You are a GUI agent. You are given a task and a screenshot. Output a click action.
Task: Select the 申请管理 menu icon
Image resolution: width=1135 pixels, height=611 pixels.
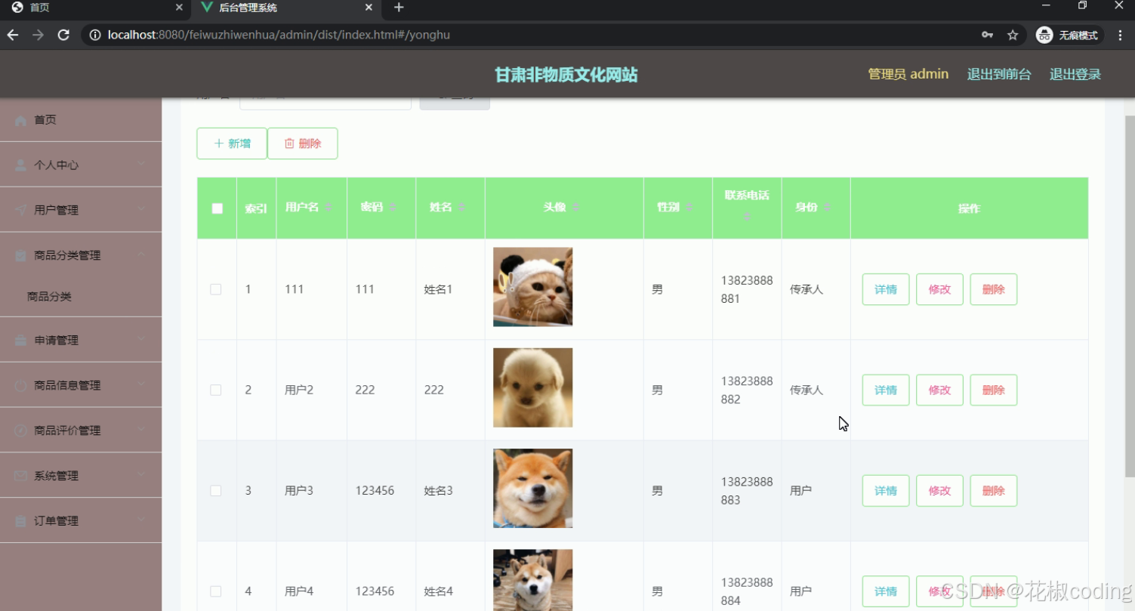point(19,339)
